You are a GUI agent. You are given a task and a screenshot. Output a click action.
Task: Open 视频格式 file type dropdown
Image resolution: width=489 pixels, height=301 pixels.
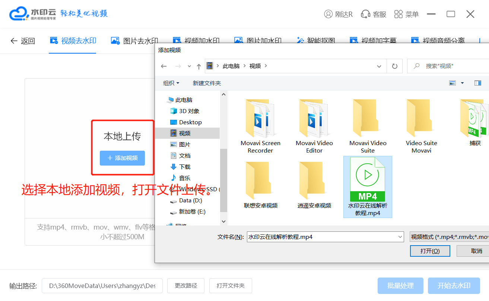(449, 237)
